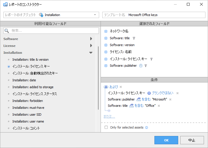Click filter icon beside インストール: ライセンス キー field
Viewport: 208px width, 148px height.
coord(151,59)
